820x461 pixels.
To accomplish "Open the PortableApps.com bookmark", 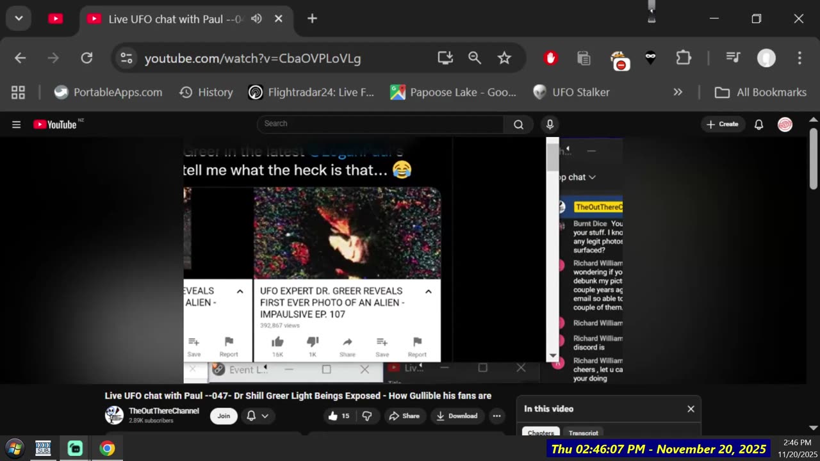I will [108, 92].
